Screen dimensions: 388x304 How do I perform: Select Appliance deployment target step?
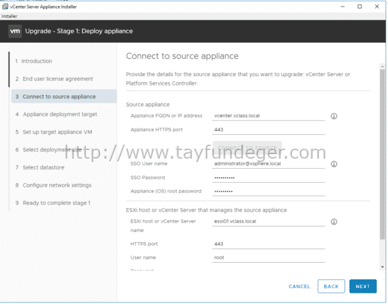[x=56, y=114]
